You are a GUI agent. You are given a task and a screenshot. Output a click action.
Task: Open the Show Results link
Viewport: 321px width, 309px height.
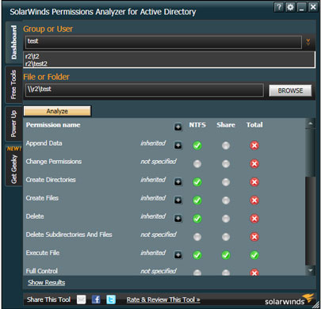[47, 282]
